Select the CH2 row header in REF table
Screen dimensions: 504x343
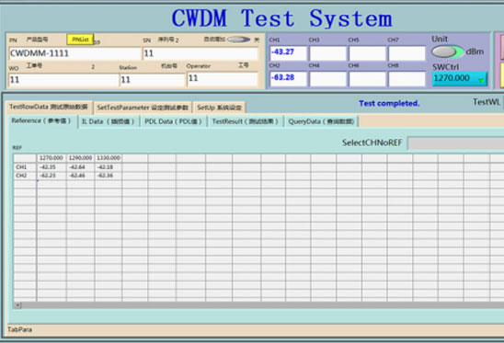pyautogui.click(x=25, y=176)
